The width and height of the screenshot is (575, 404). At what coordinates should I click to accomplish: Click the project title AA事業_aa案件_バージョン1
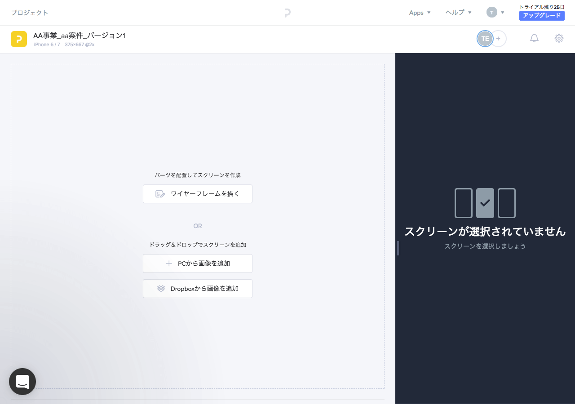click(x=79, y=35)
